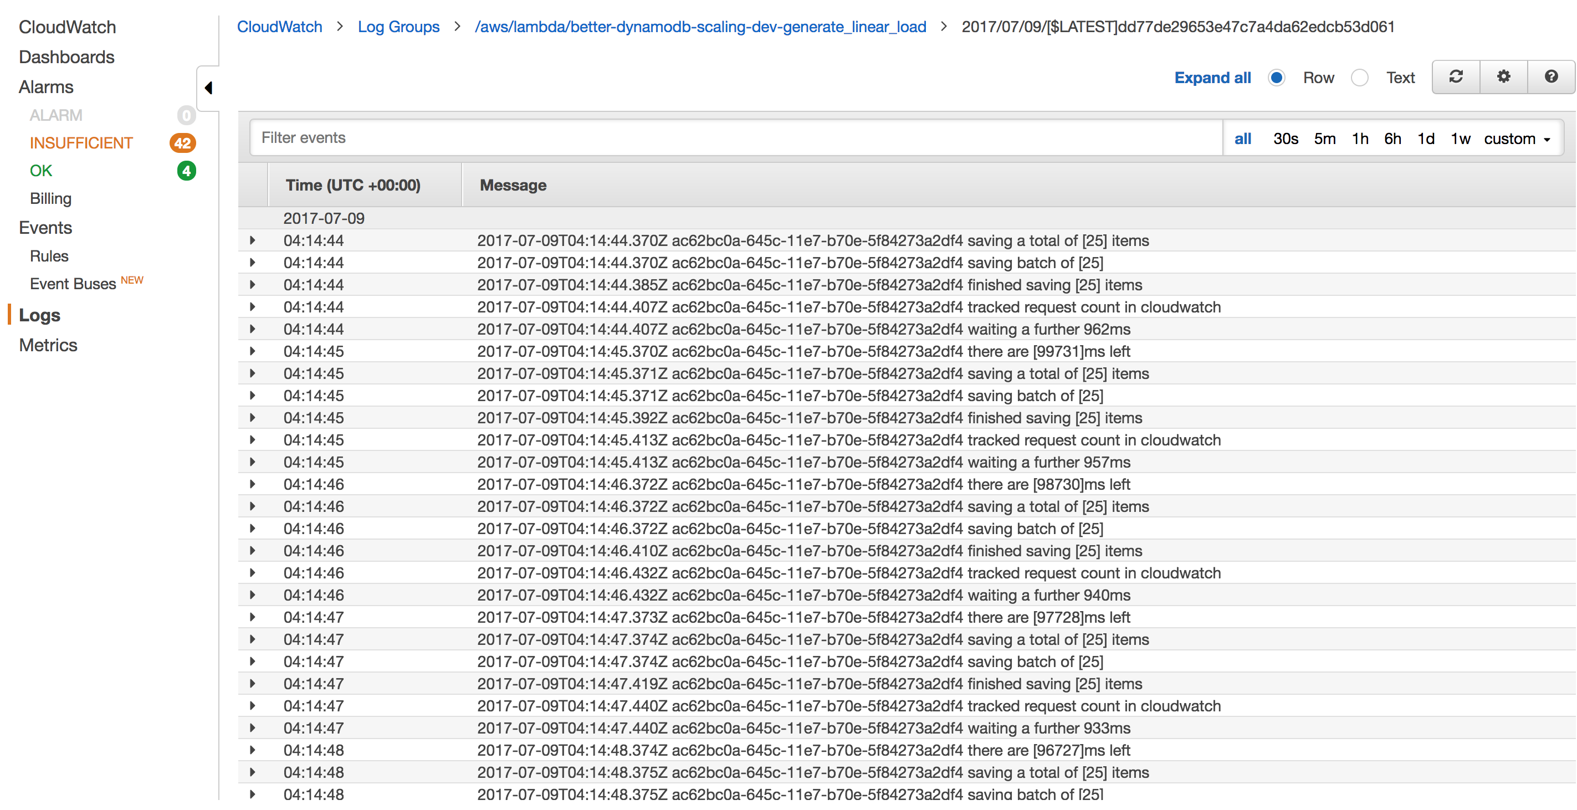1577x810 pixels.
Task: Open the settings gear icon
Action: pyautogui.click(x=1503, y=76)
